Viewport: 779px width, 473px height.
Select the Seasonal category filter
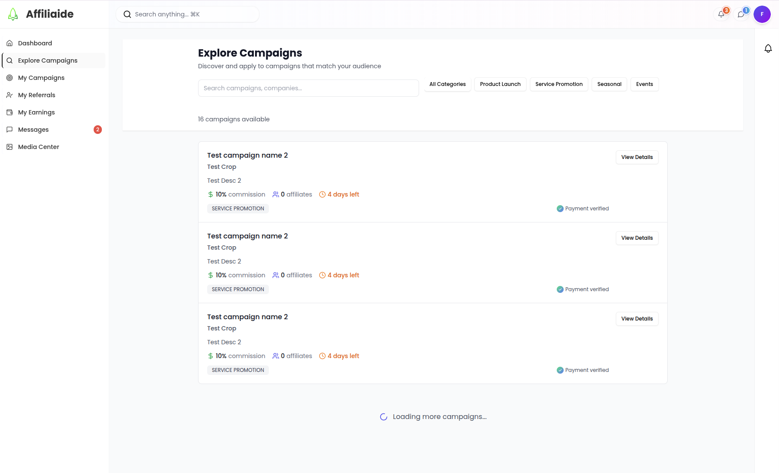[x=609, y=84]
